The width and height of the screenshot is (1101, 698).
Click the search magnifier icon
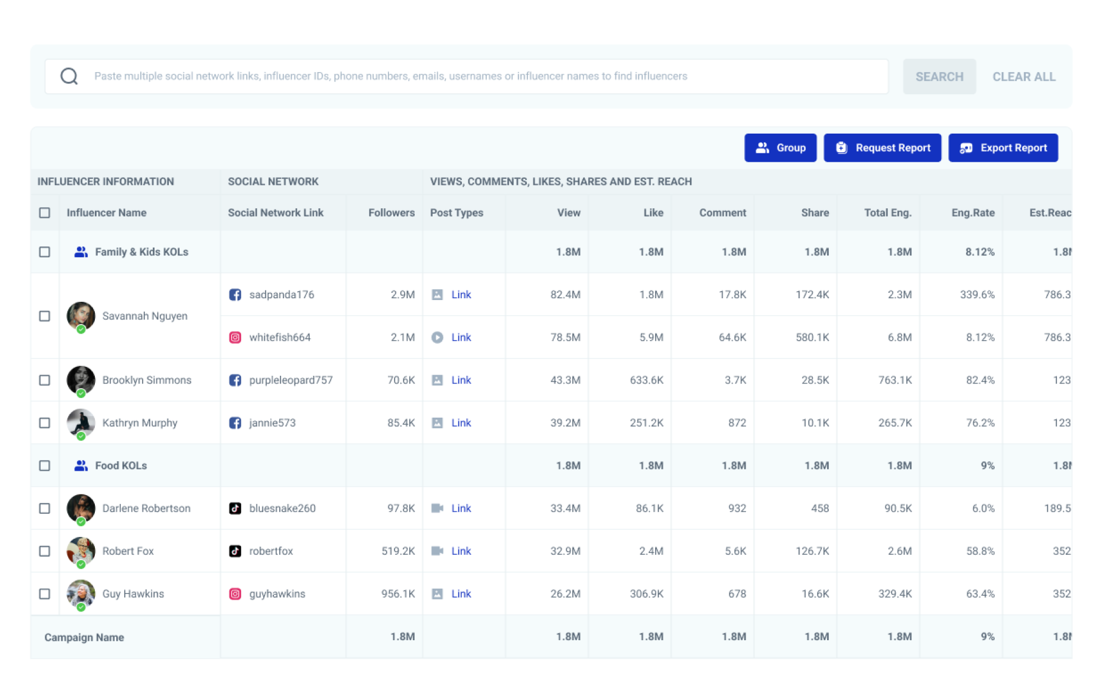pyautogui.click(x=69, y=76)
